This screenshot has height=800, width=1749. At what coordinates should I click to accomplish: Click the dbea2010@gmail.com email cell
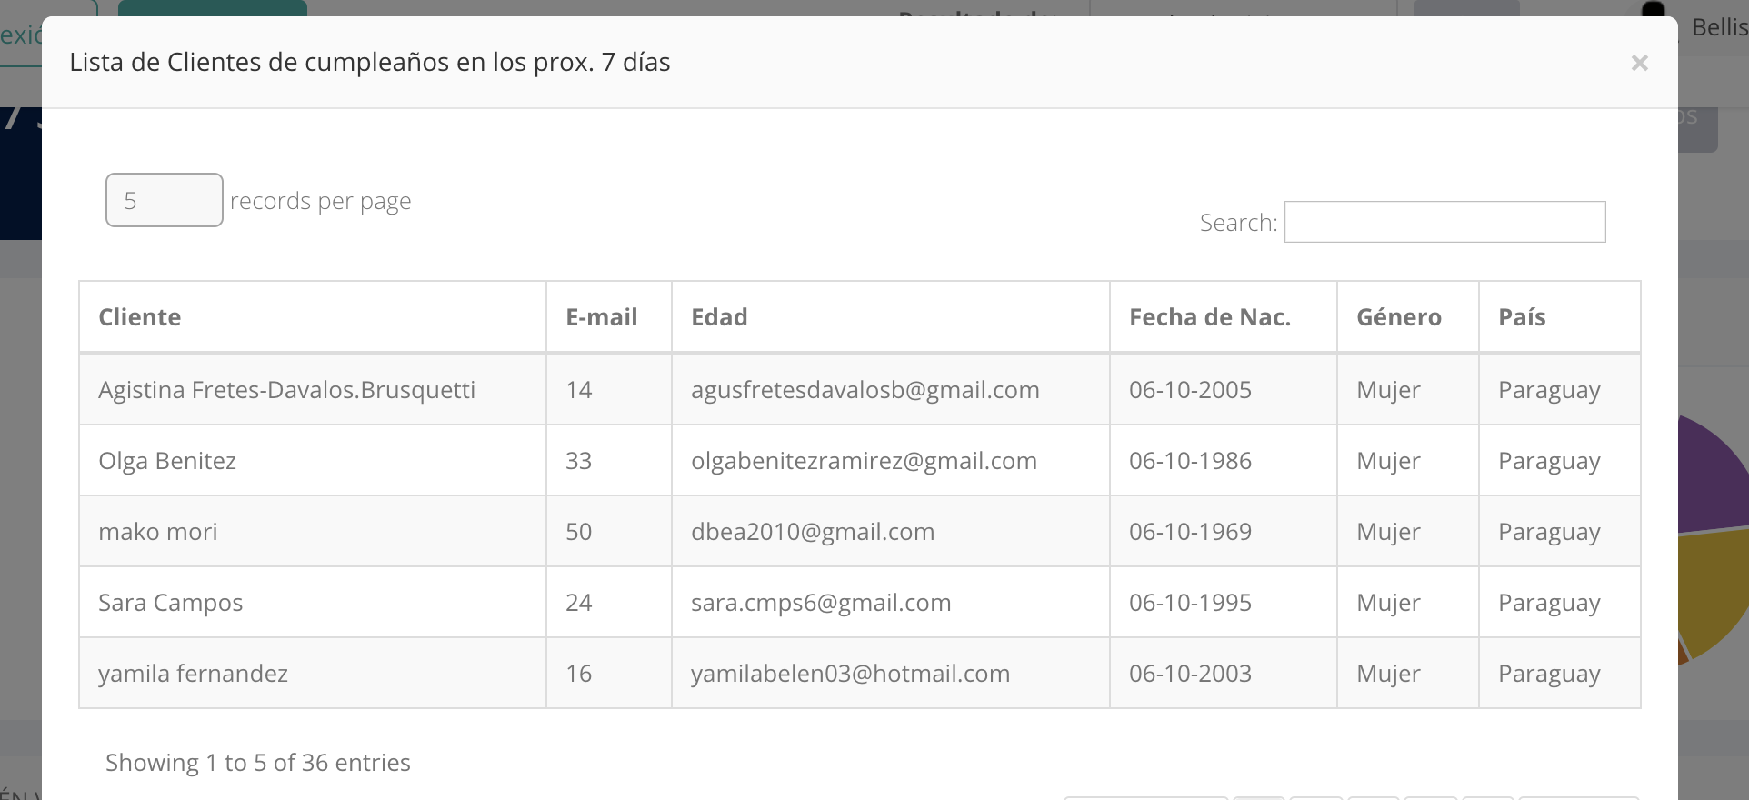coord(813,532)
